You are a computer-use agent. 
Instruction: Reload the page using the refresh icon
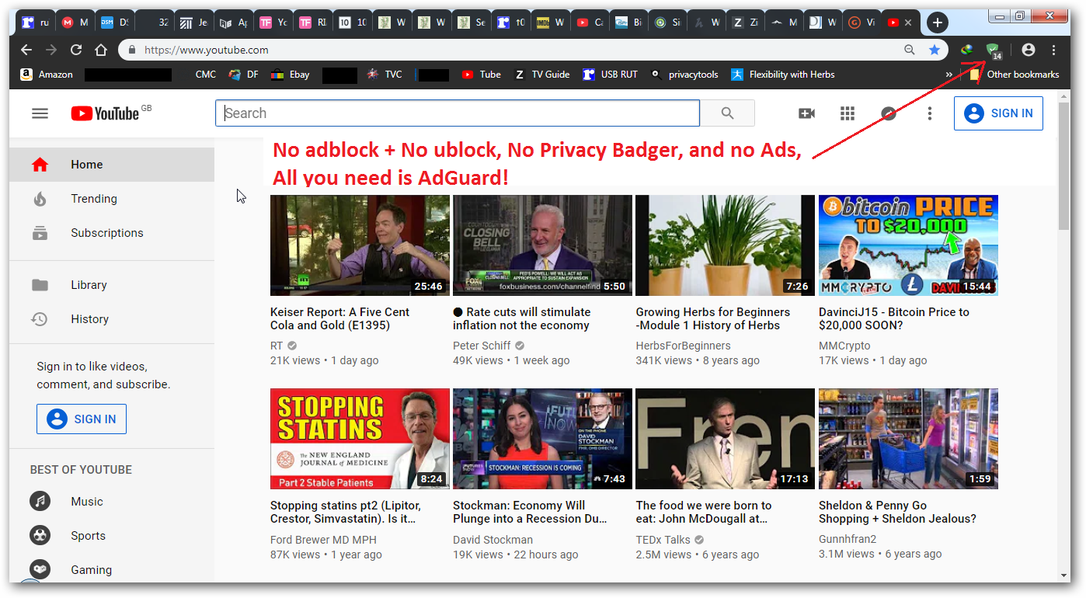(76, 50)
